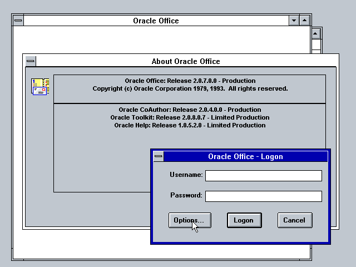This screenshot has width=356, height=267.
Task: Focus the Username input field
Action: (264, 176)
